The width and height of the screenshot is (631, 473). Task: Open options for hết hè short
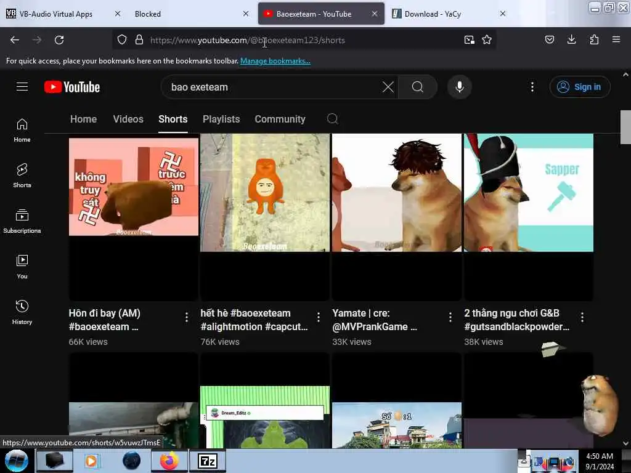[x=319, y=317]
